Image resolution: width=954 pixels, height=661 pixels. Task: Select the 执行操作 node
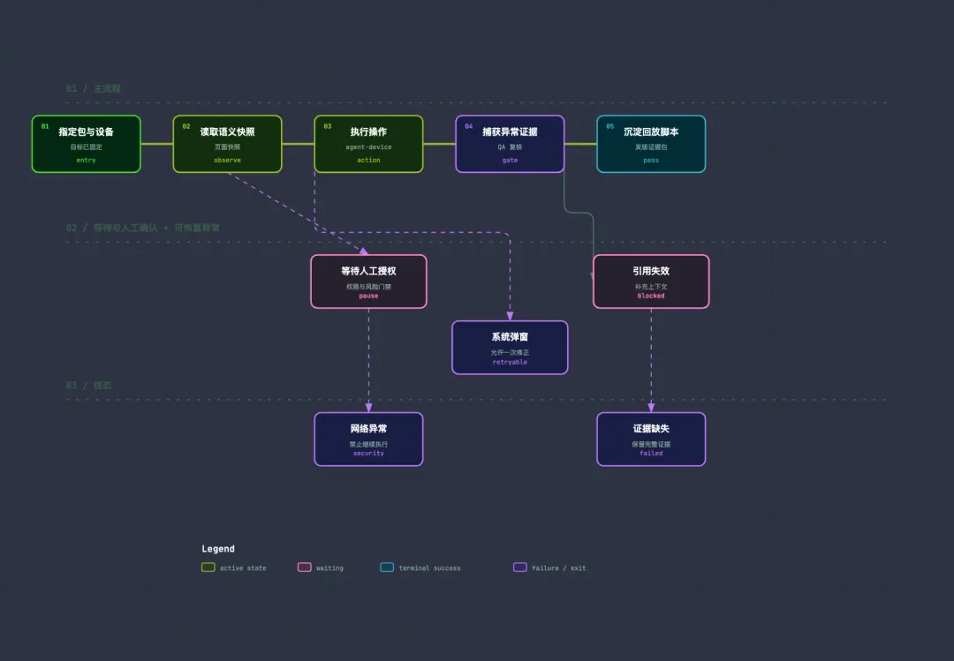point(368,144)
